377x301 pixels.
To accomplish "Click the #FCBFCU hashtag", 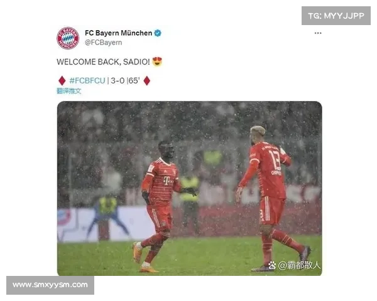I will click(x=87, y=81).
